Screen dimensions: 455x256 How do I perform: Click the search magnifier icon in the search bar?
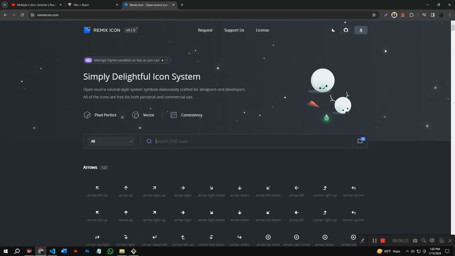[149, 141]
